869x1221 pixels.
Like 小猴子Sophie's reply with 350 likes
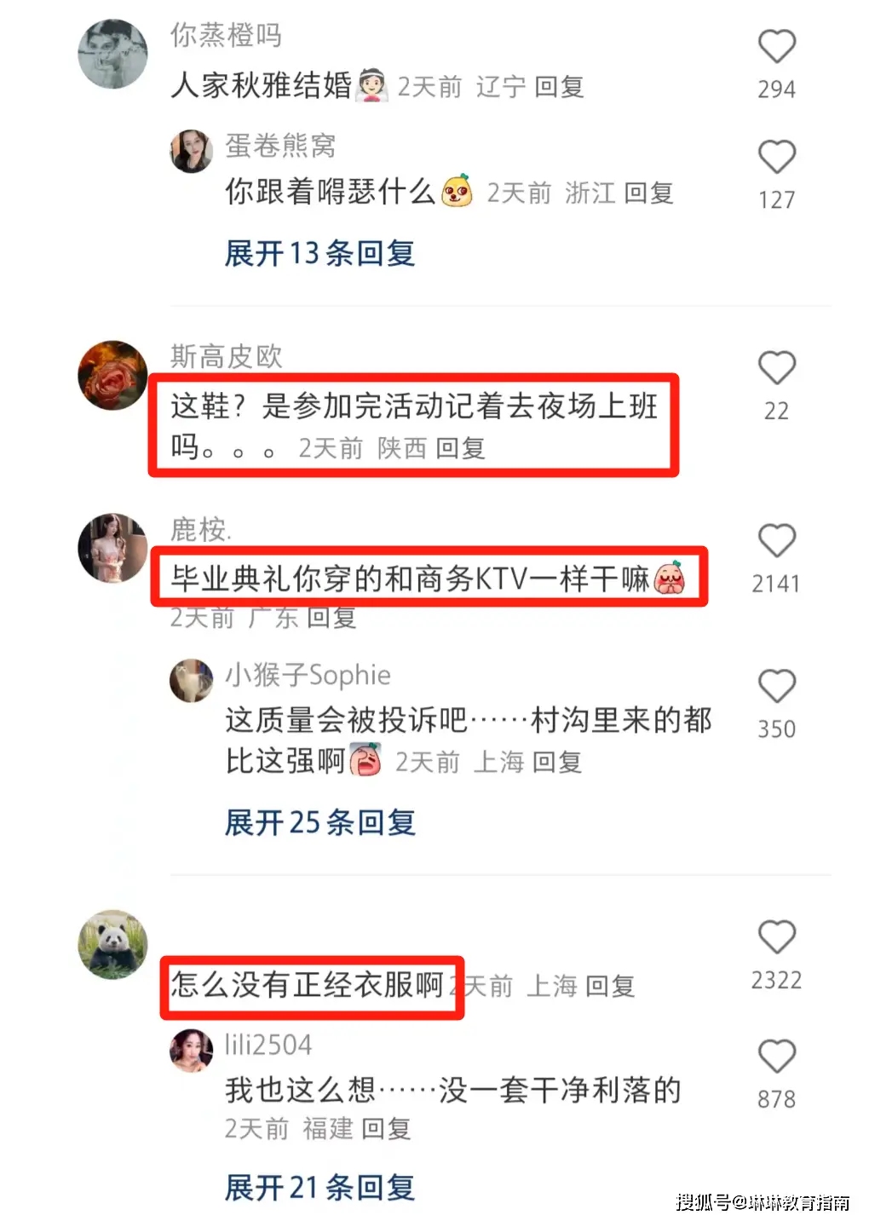coord(776,687)
